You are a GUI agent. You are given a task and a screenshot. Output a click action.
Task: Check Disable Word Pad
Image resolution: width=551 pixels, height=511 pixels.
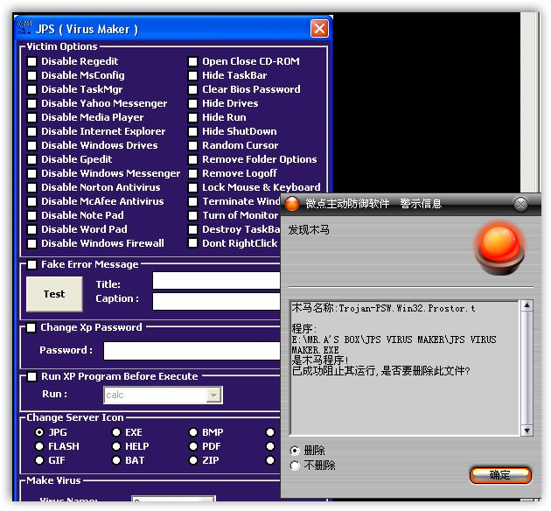[32, 229]
